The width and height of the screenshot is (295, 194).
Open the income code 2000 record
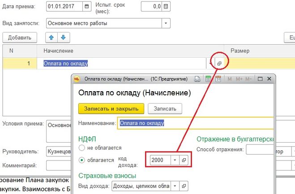(x=184, y=160)
